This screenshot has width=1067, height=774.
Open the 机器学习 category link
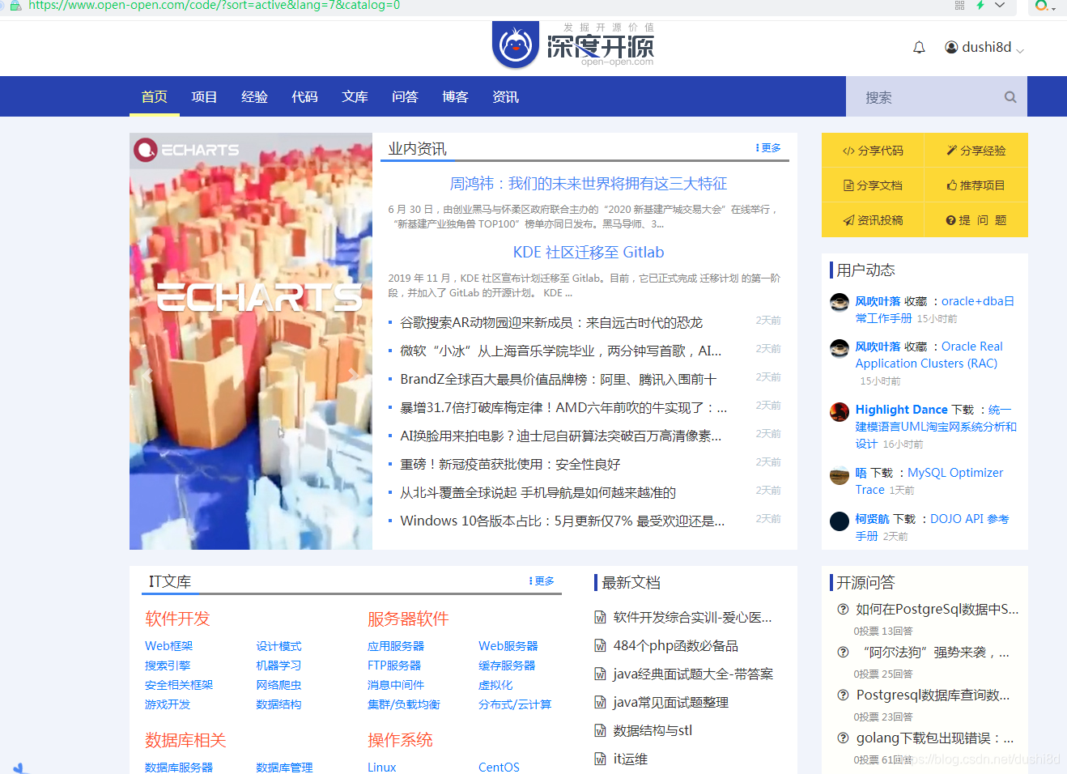[278, 666]
